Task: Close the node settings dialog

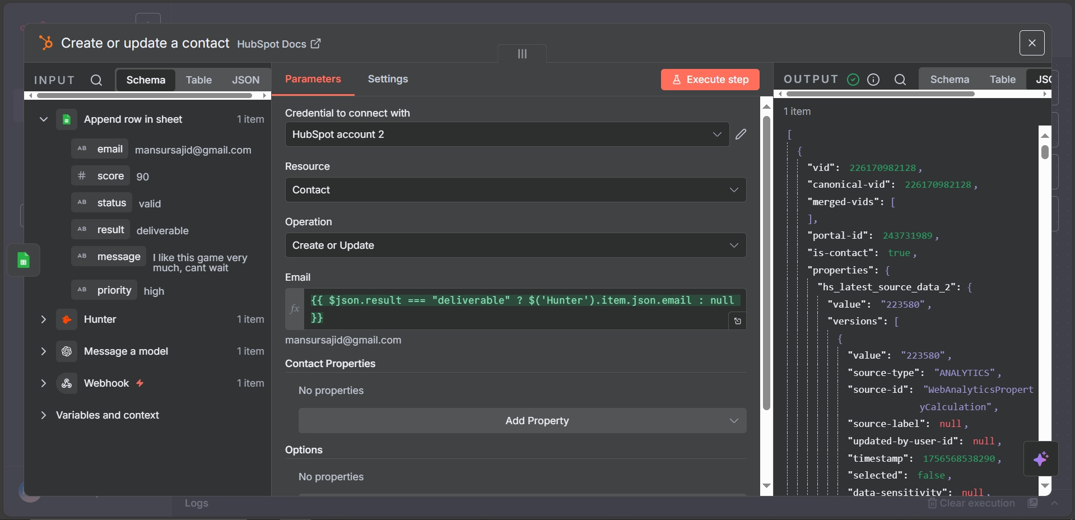Action: [x=1032, y=43]
